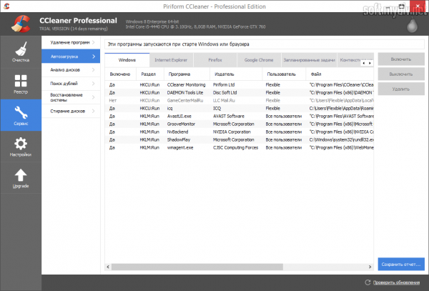Select the wmagent.exe entry
429x291 pixels.
pyautogui.click(x=239, y=147)
